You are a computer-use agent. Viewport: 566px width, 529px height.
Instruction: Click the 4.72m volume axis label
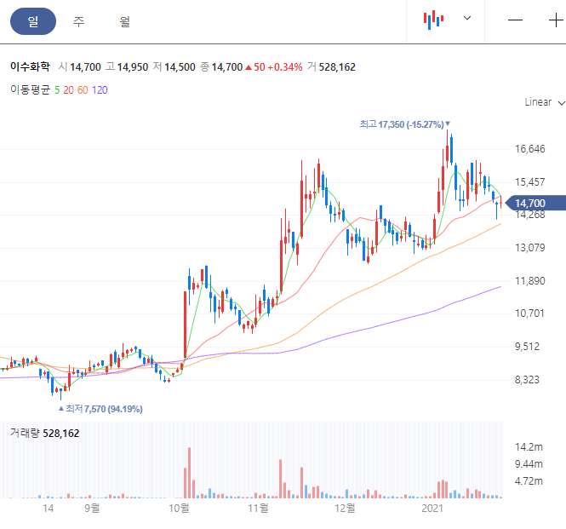click(x=529, y=481)
